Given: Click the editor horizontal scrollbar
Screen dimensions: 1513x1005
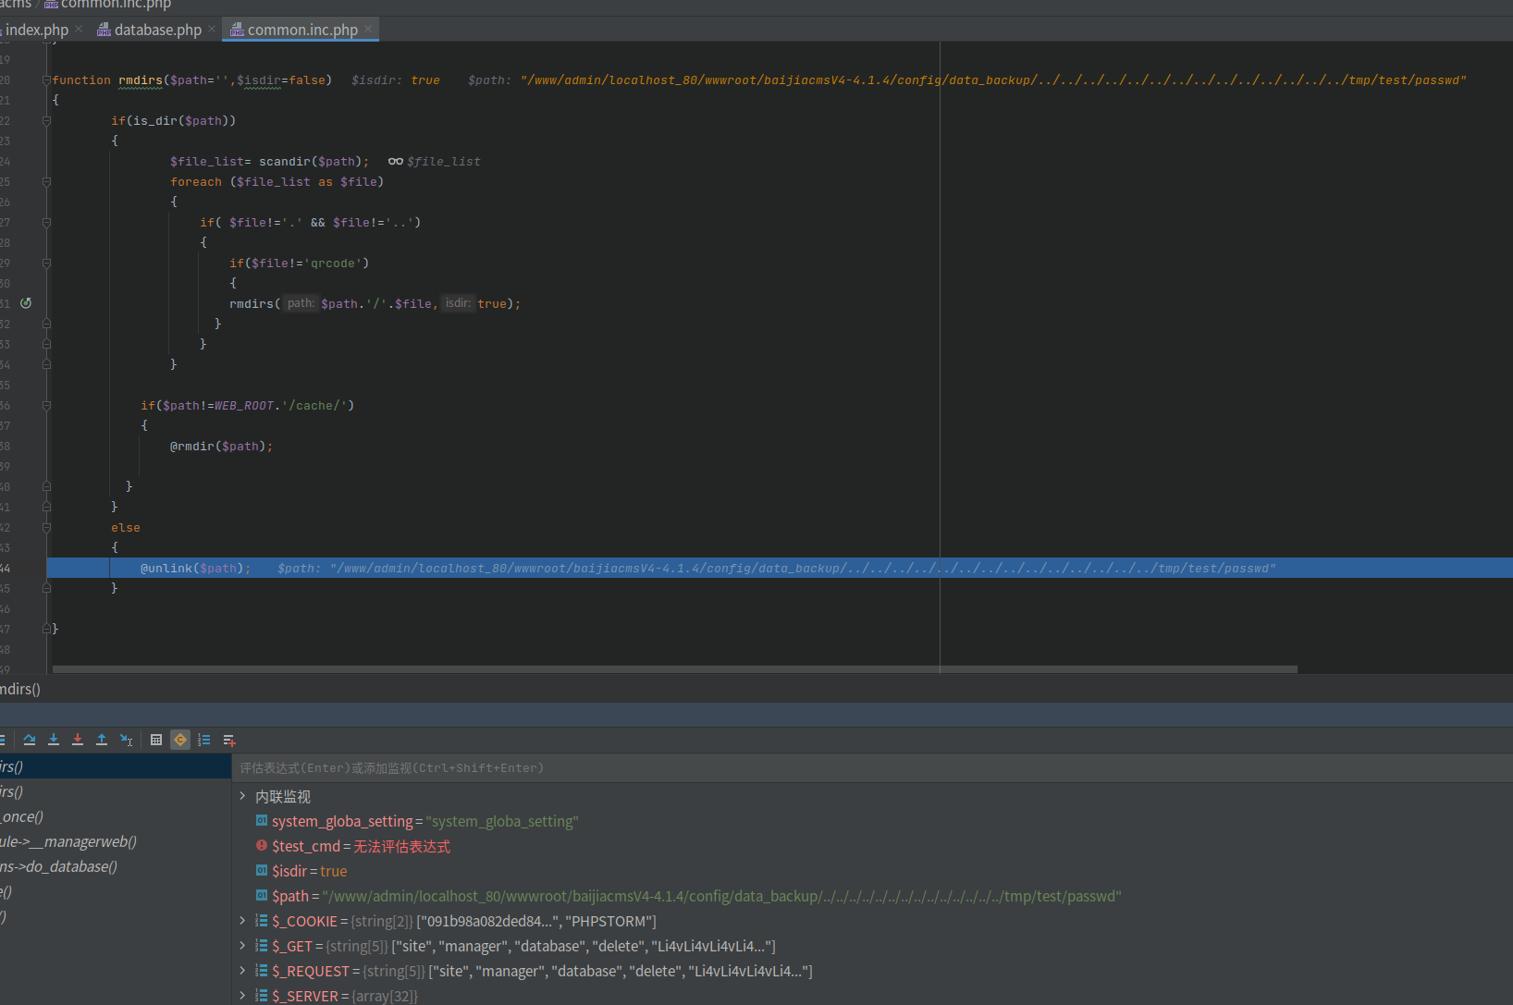Looking at the screenshot, I should coord(675,669).
